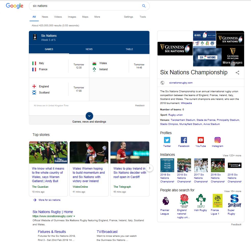Open the Instagram profile icon

[217, 140]
